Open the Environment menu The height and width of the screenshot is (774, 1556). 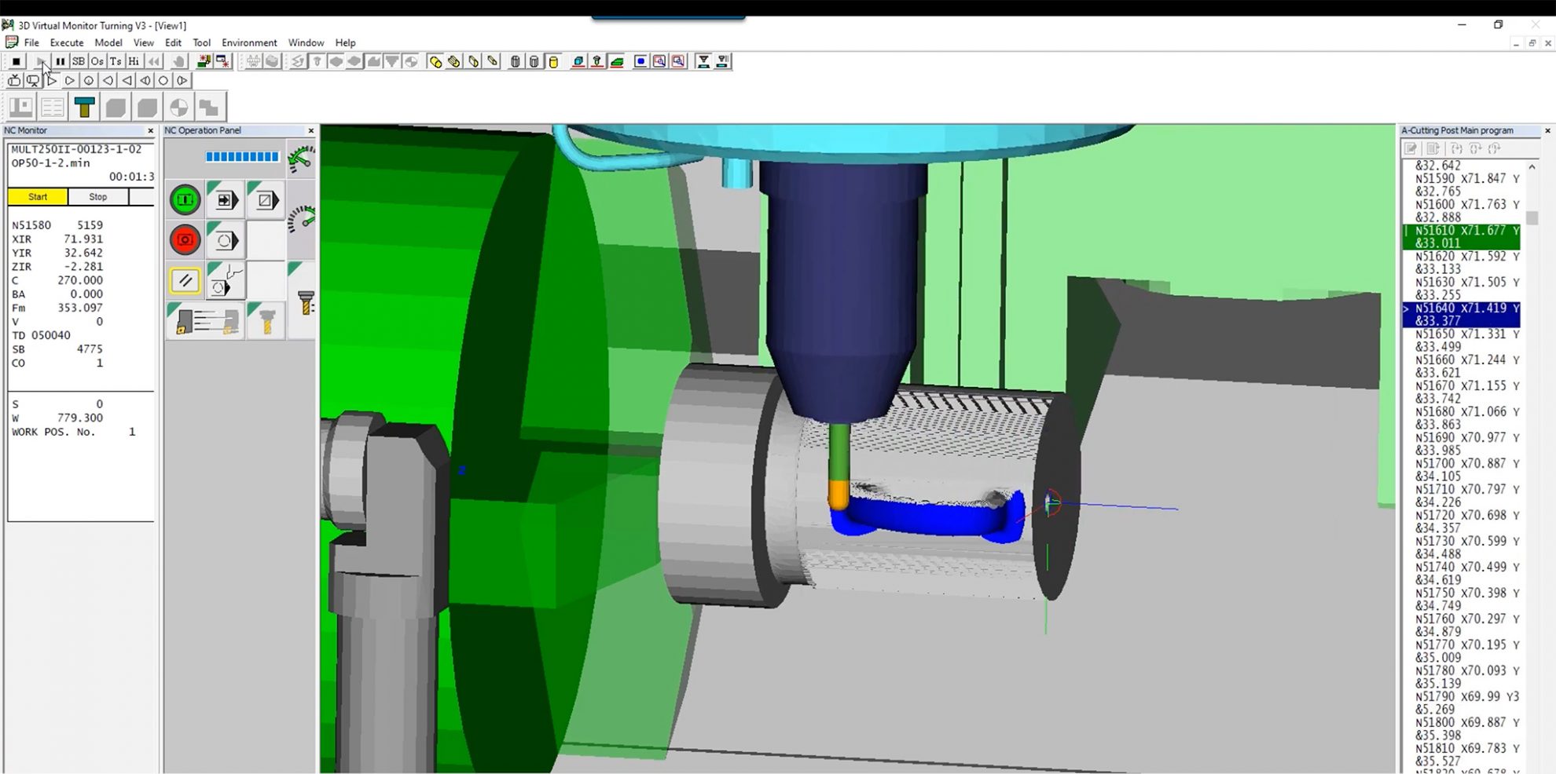(249, 42)
